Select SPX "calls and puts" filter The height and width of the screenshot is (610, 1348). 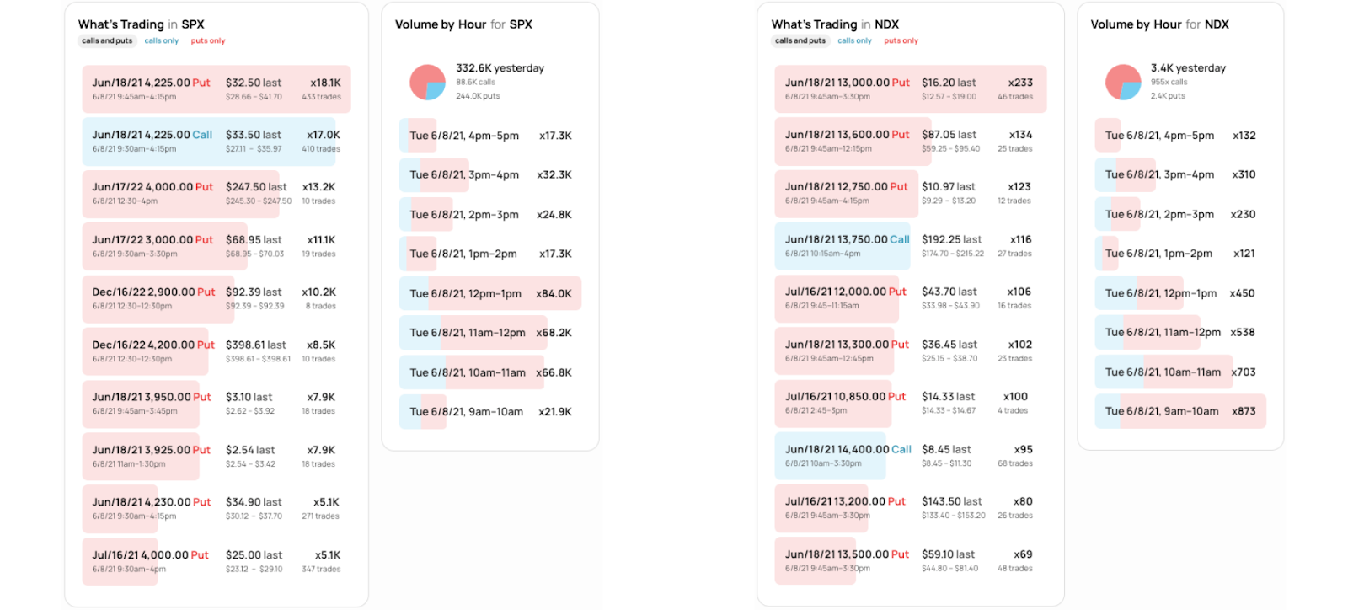click(x=107, y=40)
